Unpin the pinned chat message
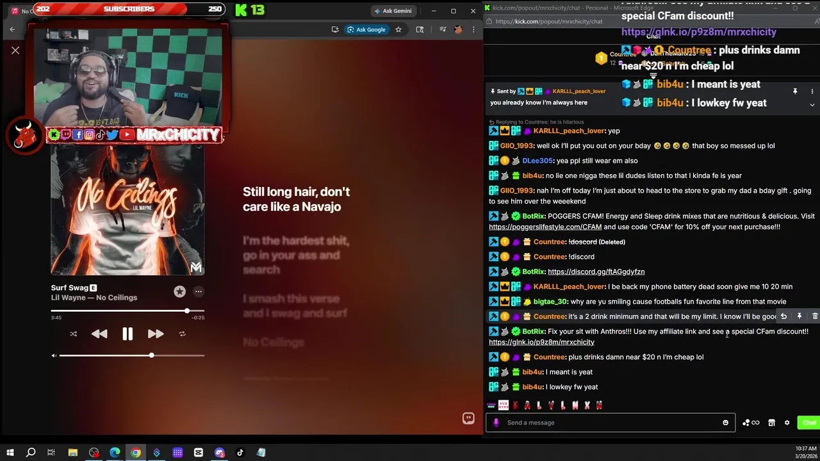The width and height of the screenshot is (820, 461). tap(795, 92)
